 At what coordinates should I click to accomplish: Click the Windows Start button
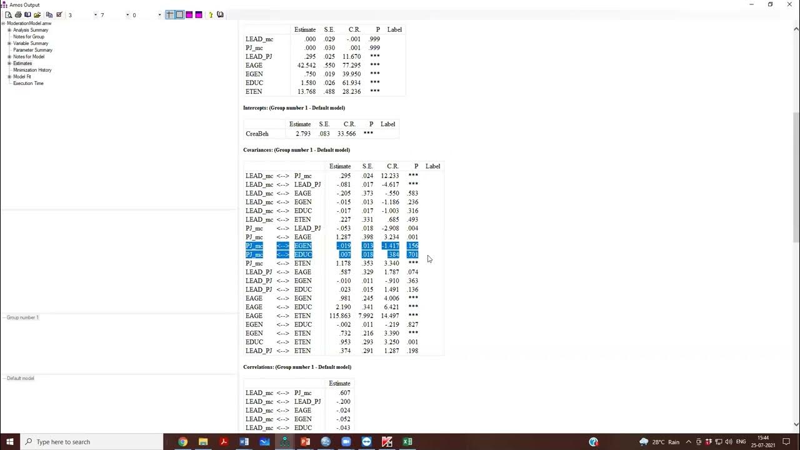click(10, 442)
